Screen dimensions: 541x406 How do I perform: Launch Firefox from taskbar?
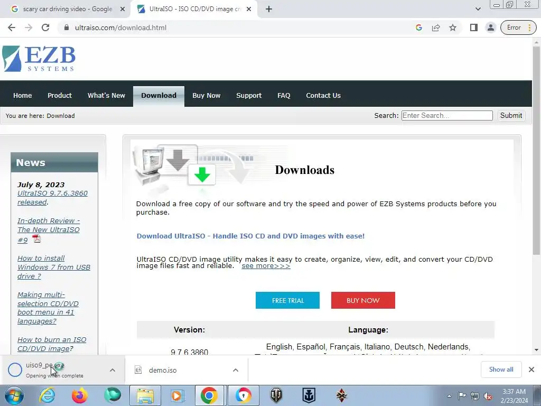pyautogui.click(x=79, y=395)
